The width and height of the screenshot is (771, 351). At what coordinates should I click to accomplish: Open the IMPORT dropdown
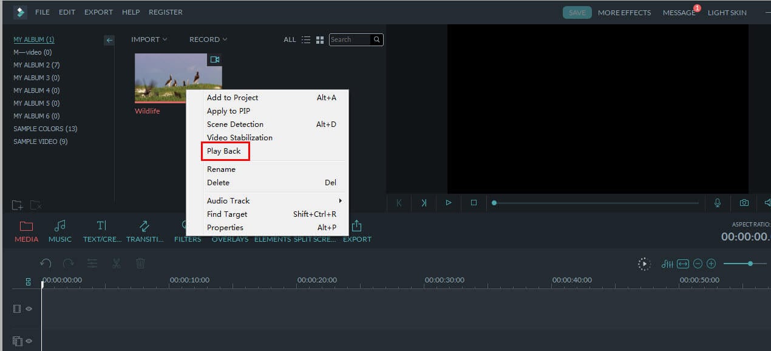coord(149,39)
